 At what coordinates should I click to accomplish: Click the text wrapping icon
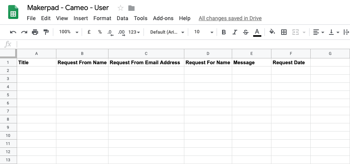tap(346, 32)
